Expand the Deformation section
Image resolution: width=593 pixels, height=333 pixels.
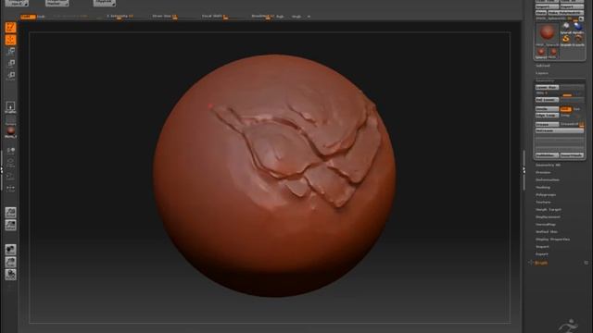pos(548,180)
